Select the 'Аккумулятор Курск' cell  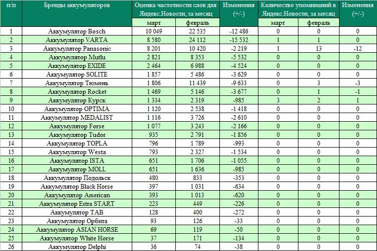click(x=77, y=100)
